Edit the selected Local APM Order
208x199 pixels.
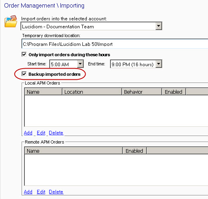tap(41, 133)
